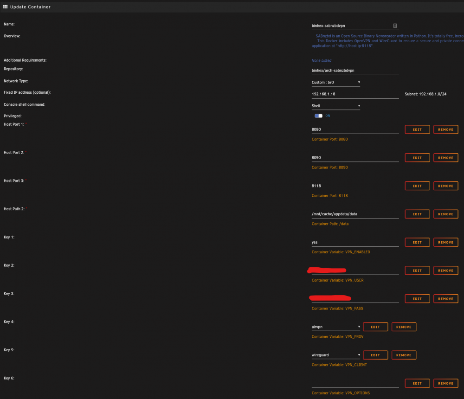
Task: Edit the VPN_ENABLED variable
Action: [x=417, y=243]
